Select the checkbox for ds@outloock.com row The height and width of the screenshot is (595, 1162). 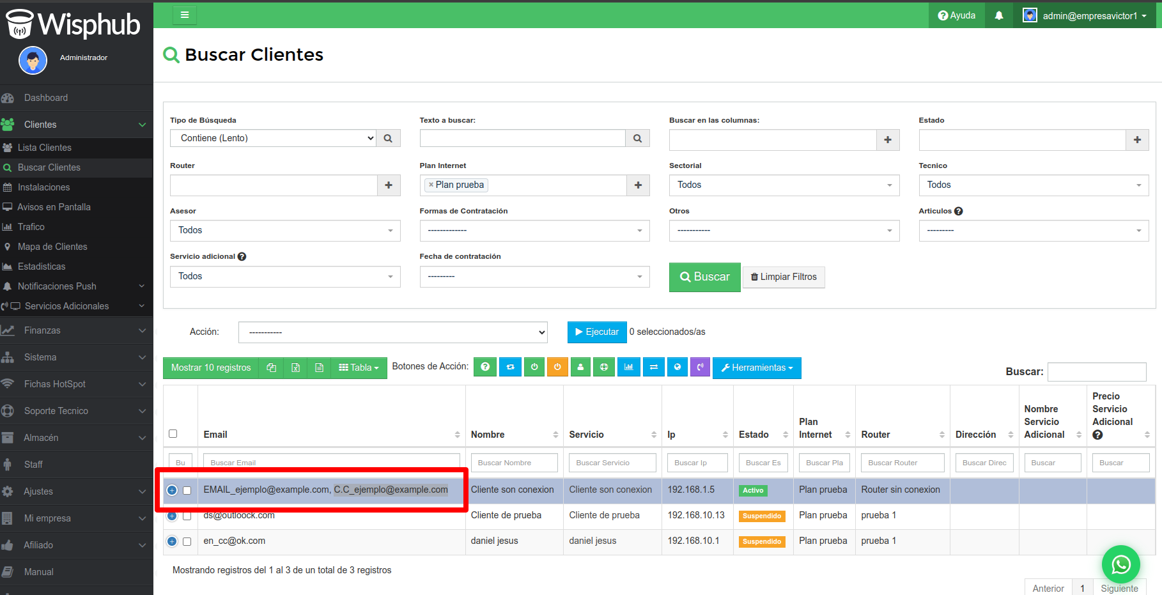(x=187, y=516)
